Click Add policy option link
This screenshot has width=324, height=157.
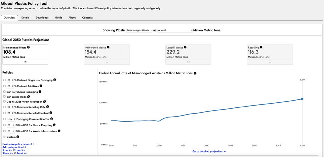click(15, 147)
